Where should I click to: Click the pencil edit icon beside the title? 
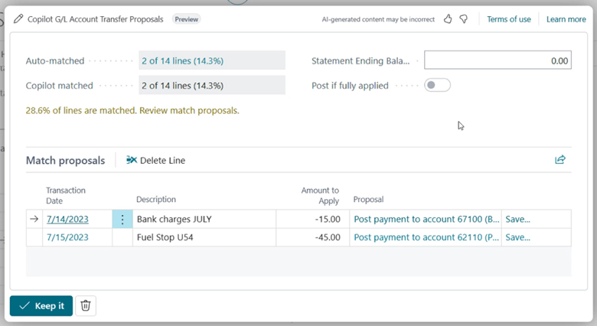18,19
